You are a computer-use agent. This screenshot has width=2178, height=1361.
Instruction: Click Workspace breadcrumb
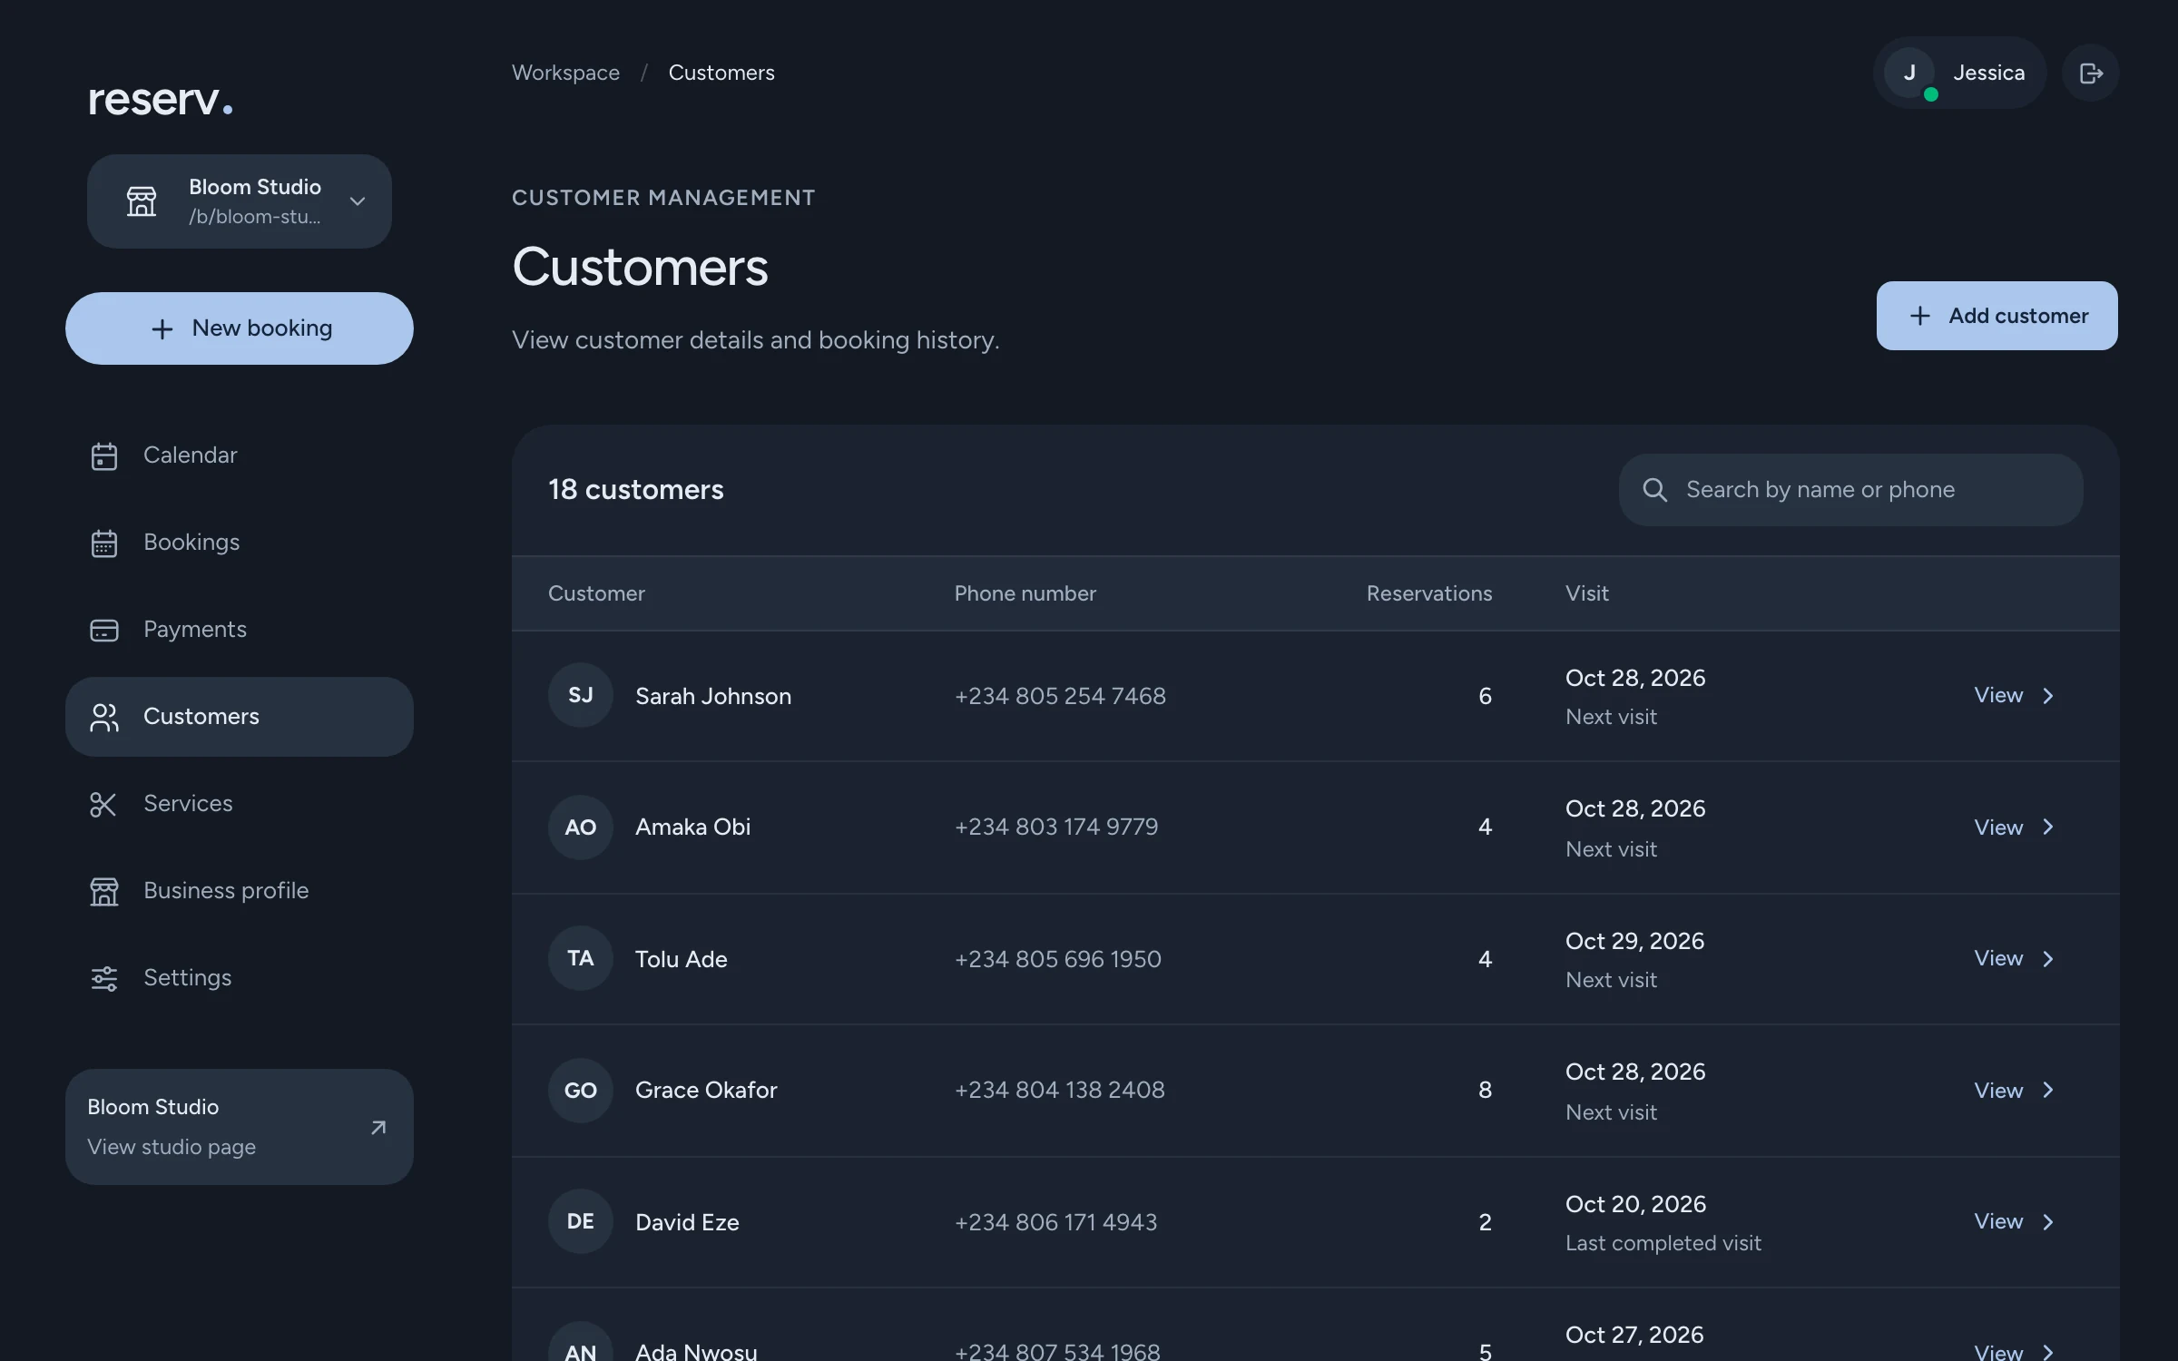coord(565,73)
